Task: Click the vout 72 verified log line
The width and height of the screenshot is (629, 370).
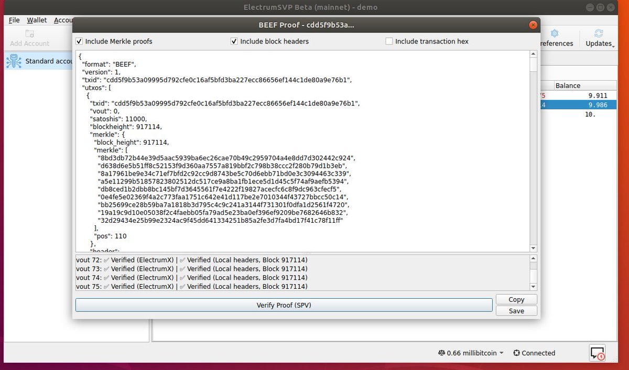Action: pyautogui.click(x=192, y=260)
